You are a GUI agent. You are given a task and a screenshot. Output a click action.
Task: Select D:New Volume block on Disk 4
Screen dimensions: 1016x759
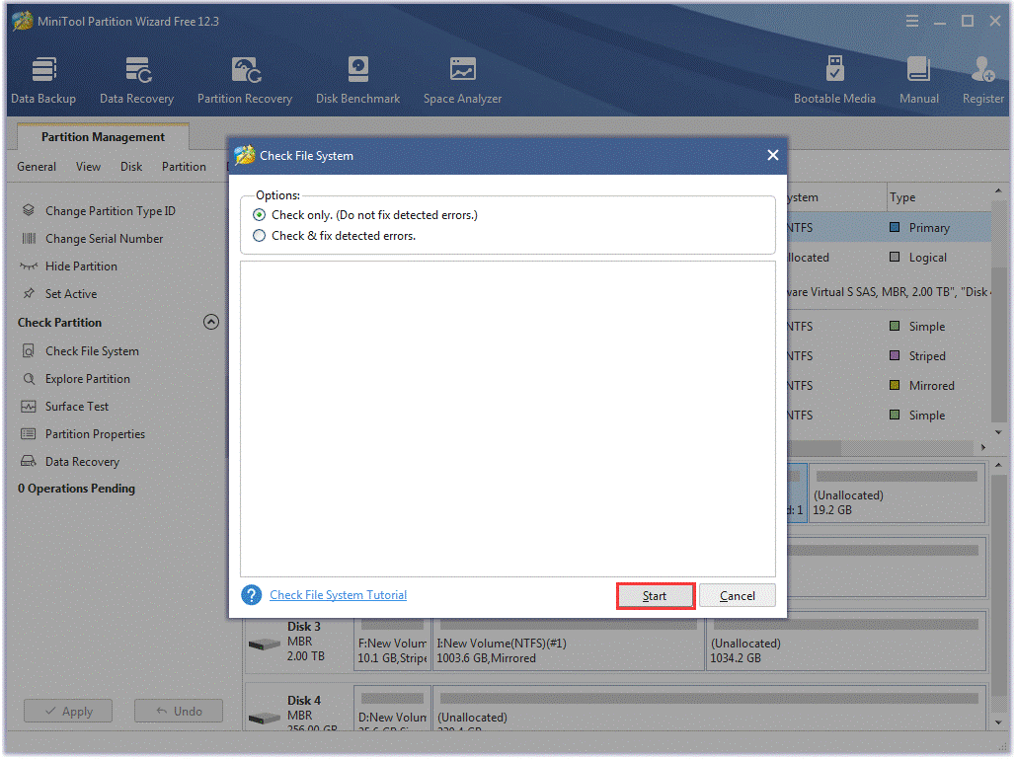392,709
